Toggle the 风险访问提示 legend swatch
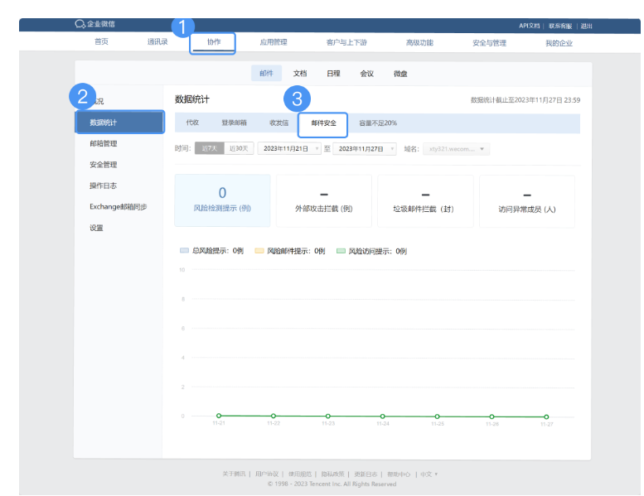644x496 pixels. click(x=341, y=250)
